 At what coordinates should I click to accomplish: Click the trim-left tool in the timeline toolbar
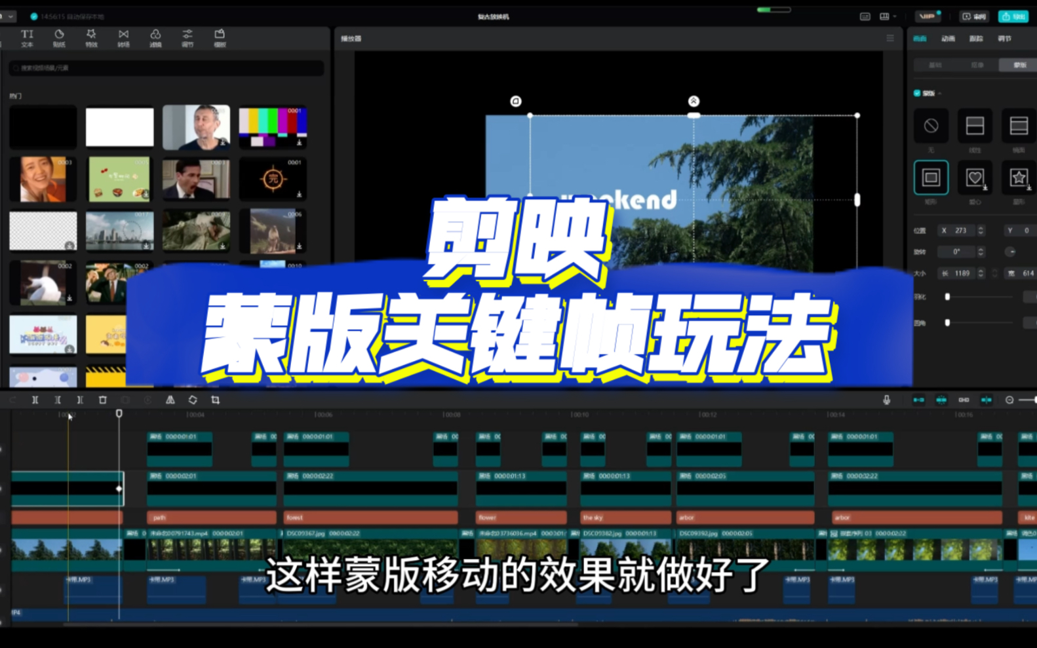[x=58, y=400]
